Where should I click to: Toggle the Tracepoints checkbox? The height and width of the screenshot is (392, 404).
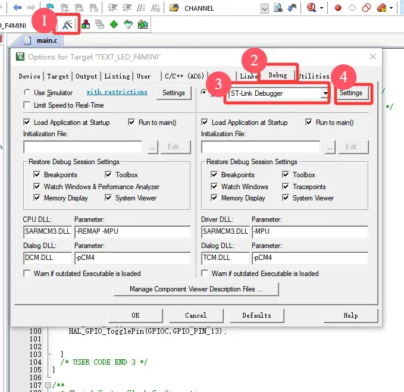286,187
